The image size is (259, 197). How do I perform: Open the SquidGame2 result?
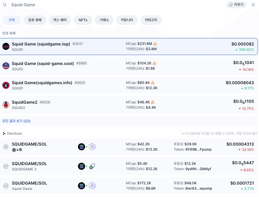pos(129,105)
